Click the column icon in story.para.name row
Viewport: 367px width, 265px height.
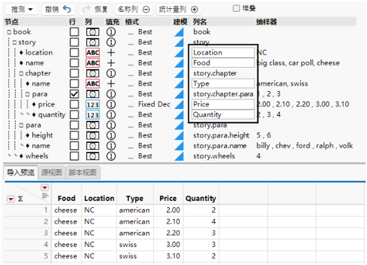92,146
